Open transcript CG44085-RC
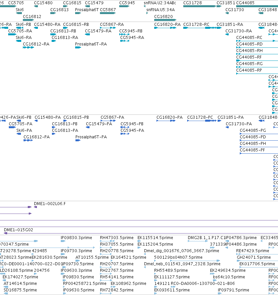 pyautogui.click(x=249, y=37)
